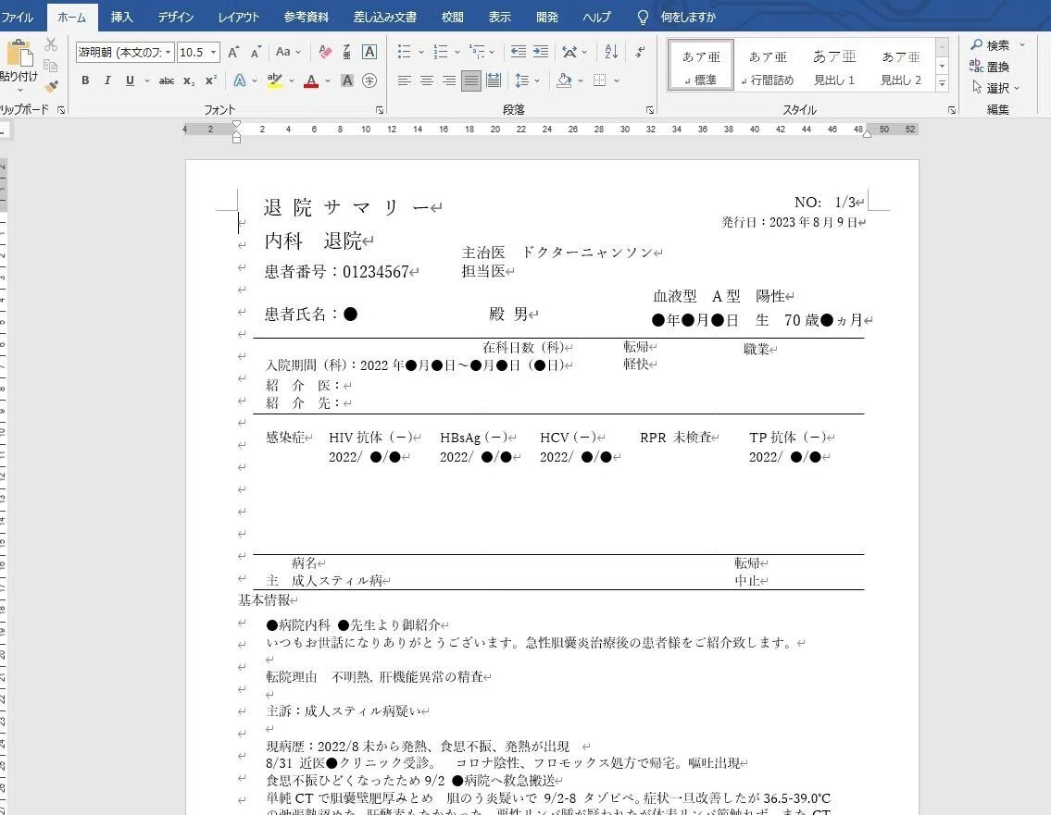
Task: Apply paragraph shading paint bucket
Action: point(564,81)
